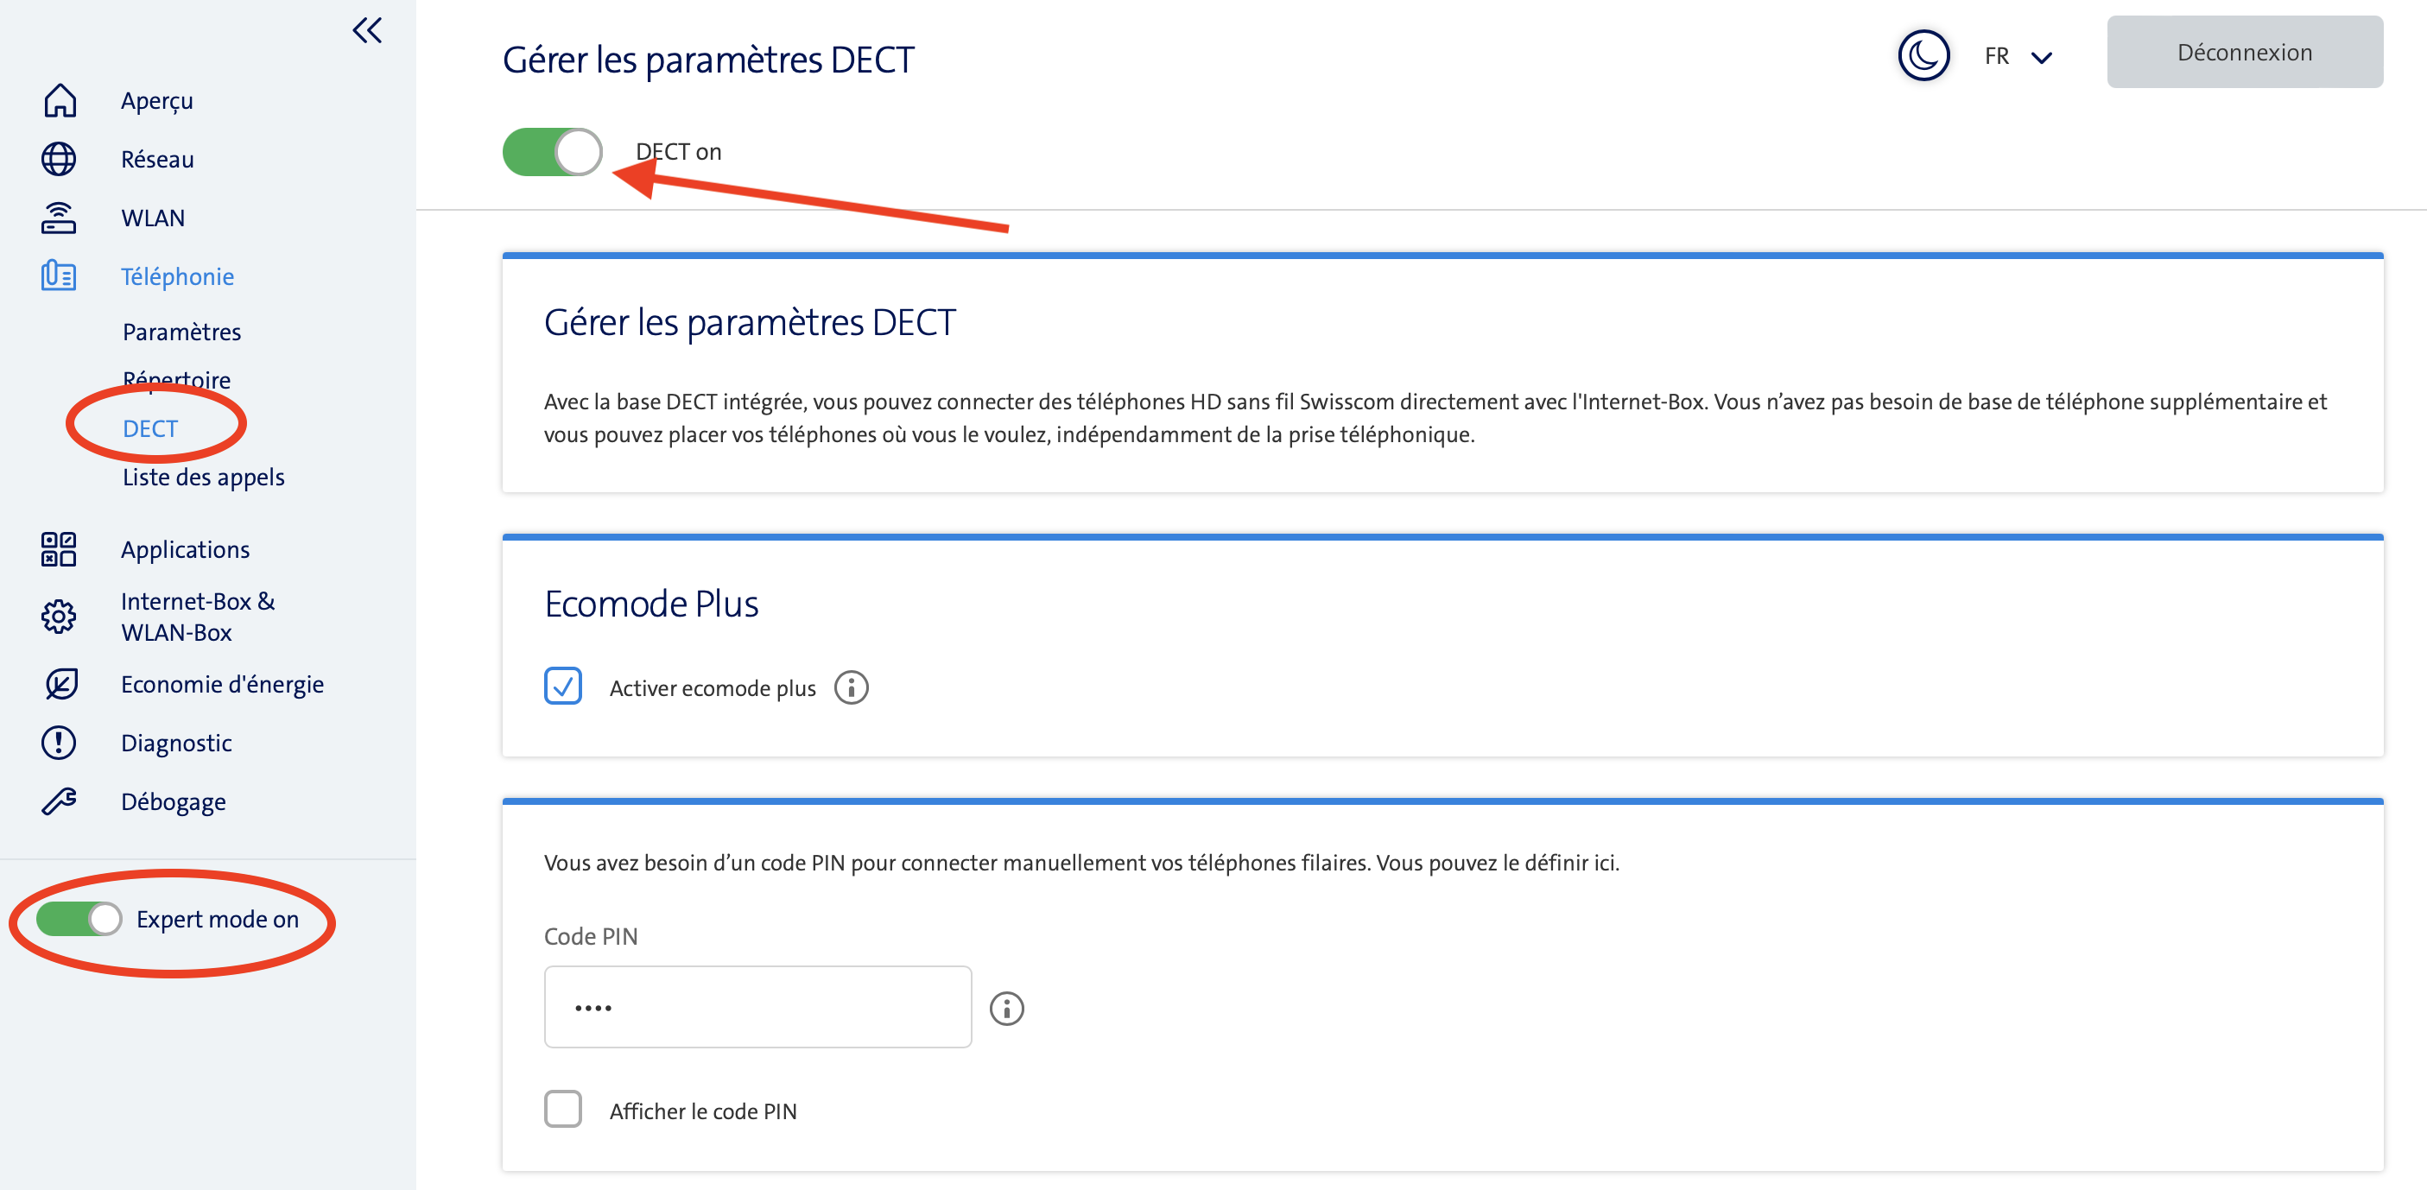Check the Afficher le code PIN box

(563, 1110)
